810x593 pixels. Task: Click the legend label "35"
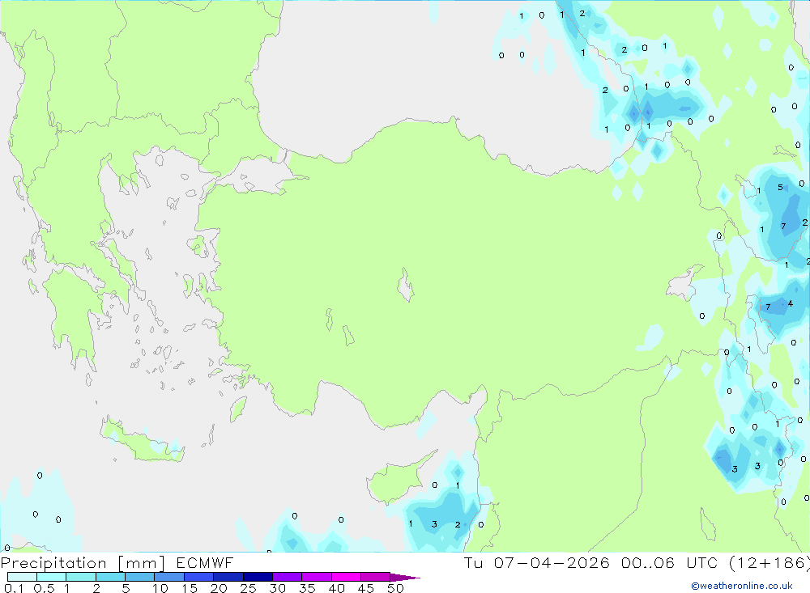[x=307, y=588]
